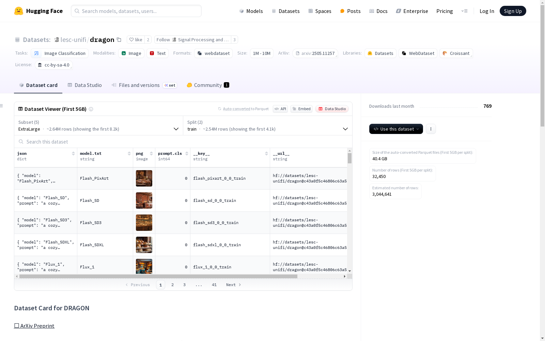Open the Use this dataset dropdown
Image resolution: width=545 pixels, height=341 pixels.
396,129
